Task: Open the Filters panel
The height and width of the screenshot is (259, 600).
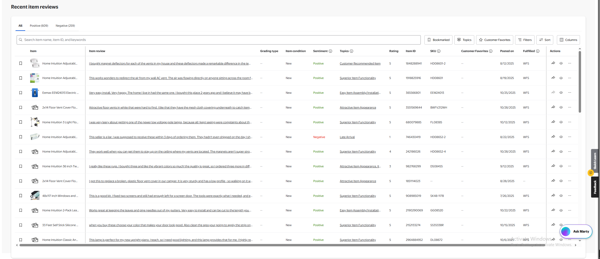Action: coord(525,40)
